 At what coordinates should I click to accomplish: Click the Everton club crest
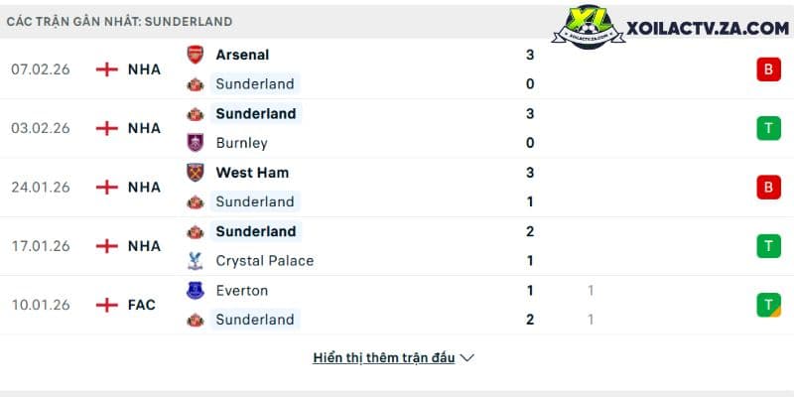click(x=195, y=290)
